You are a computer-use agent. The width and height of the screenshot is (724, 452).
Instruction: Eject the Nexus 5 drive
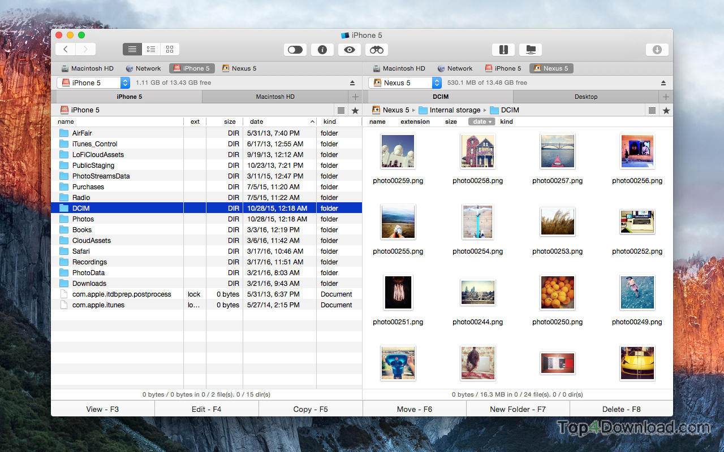point(663,81)
